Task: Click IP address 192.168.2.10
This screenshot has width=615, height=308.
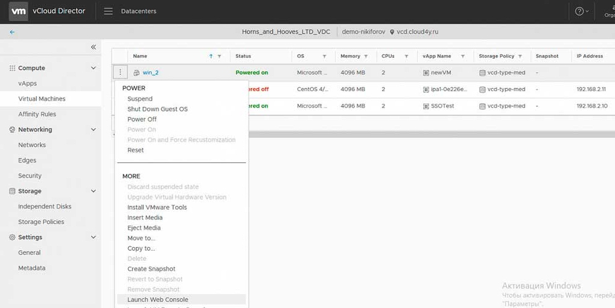Action: click(592, 106)
